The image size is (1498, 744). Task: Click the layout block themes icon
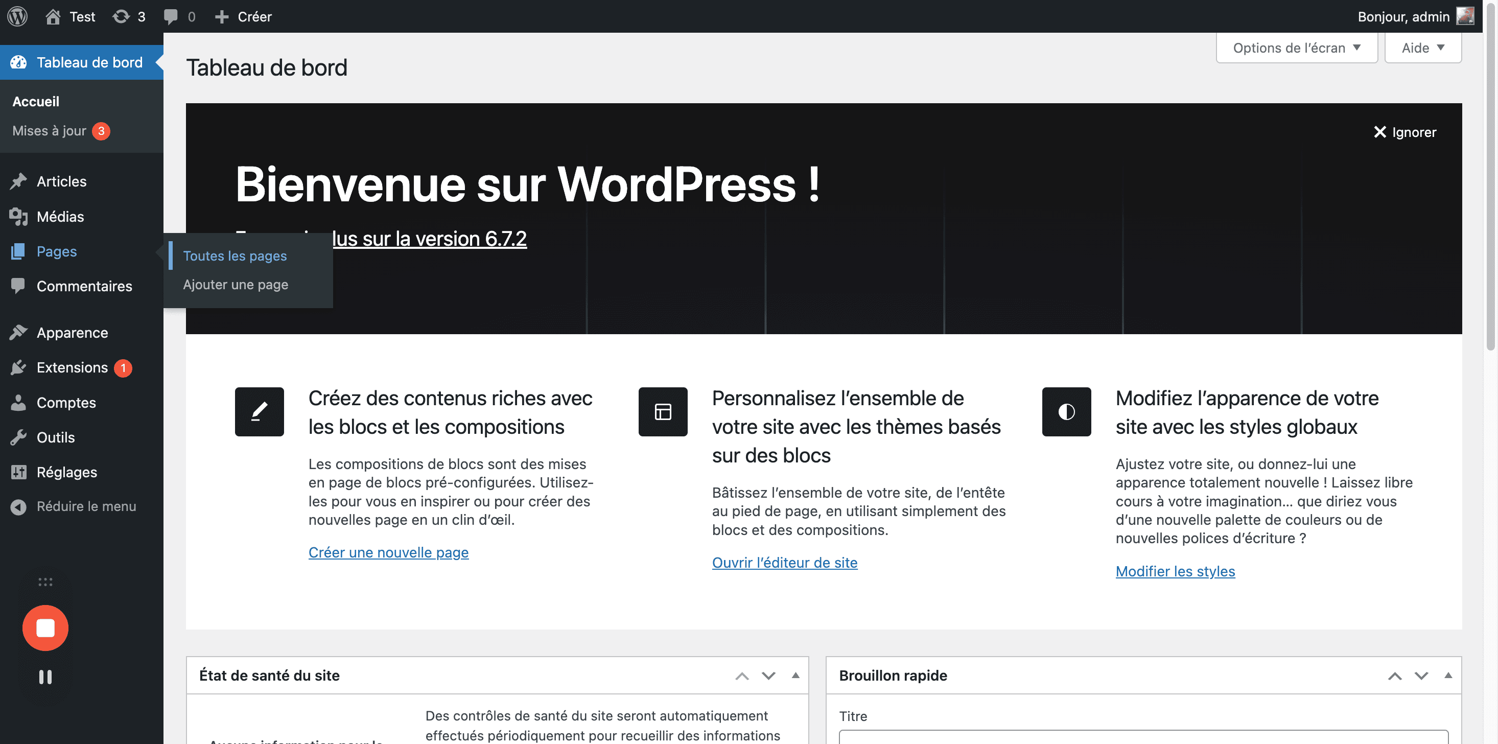click(663, 412)
